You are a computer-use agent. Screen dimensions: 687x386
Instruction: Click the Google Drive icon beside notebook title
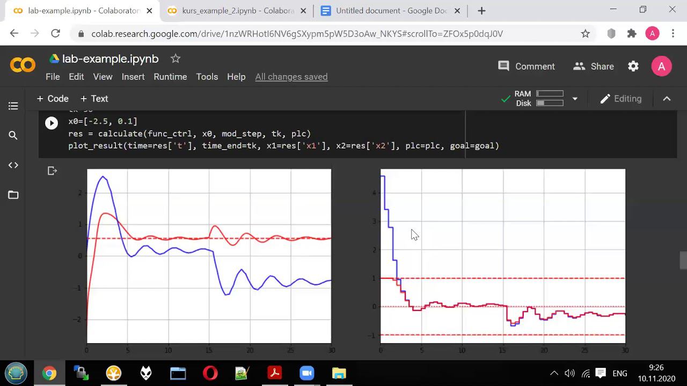point(54,58)
